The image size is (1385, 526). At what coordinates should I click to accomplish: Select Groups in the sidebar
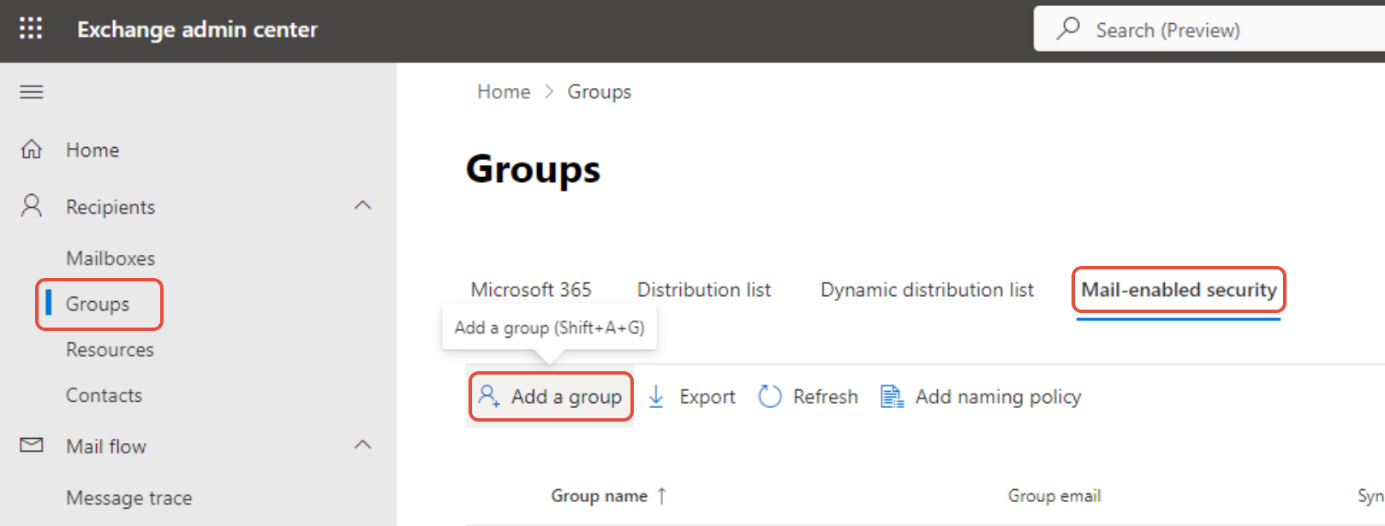tap(98, 304)
